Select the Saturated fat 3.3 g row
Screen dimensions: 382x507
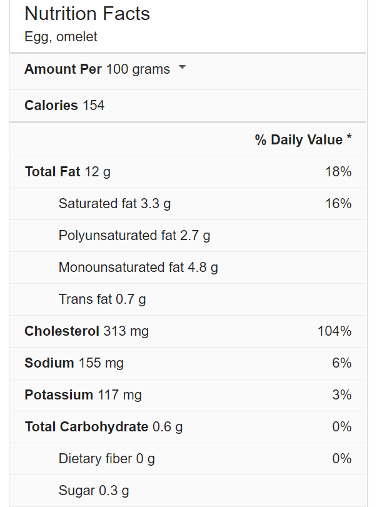pos(114,204)
